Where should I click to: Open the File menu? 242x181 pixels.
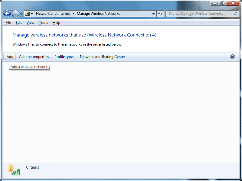point(8,23)
